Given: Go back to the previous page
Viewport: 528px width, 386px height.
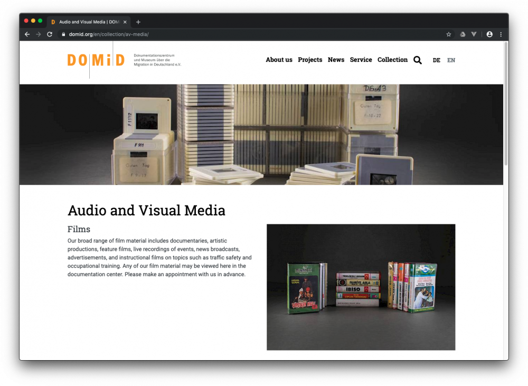Looking at the screenshot, I should (27, 34).
